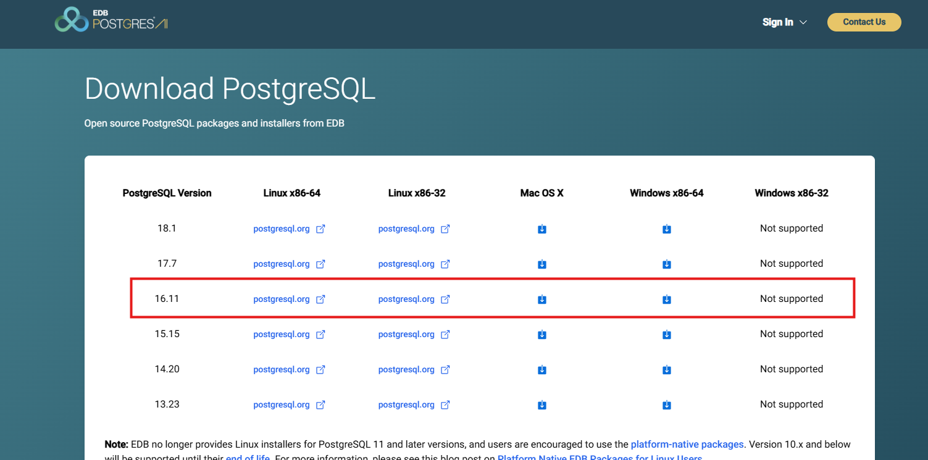This screenshot has height=460, width=928.
Task: Open postgresql.org link for 14.20 Linux x86-64
Action: (x=289, y=370)
